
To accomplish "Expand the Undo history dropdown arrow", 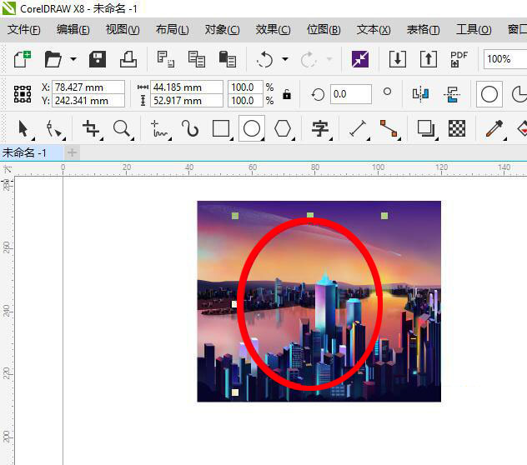I will (x=285, y=59).
